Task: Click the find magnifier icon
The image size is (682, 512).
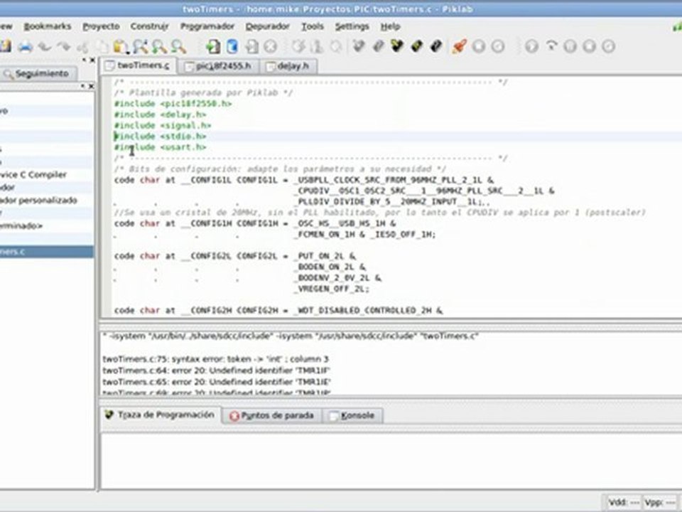Action: (x=140, y=46)
